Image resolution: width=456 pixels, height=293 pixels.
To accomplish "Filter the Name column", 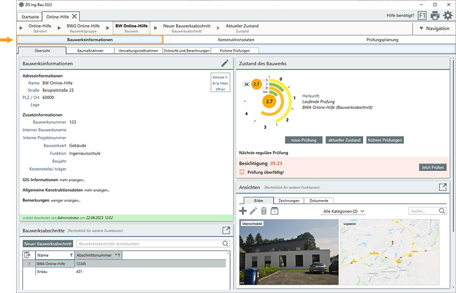I will point(71,255).
